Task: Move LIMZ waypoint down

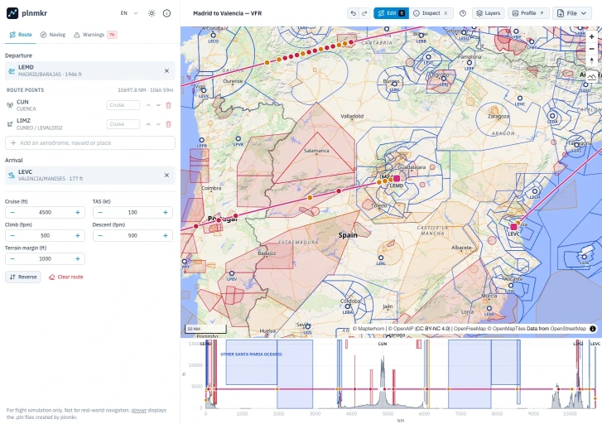Action: 158,124
